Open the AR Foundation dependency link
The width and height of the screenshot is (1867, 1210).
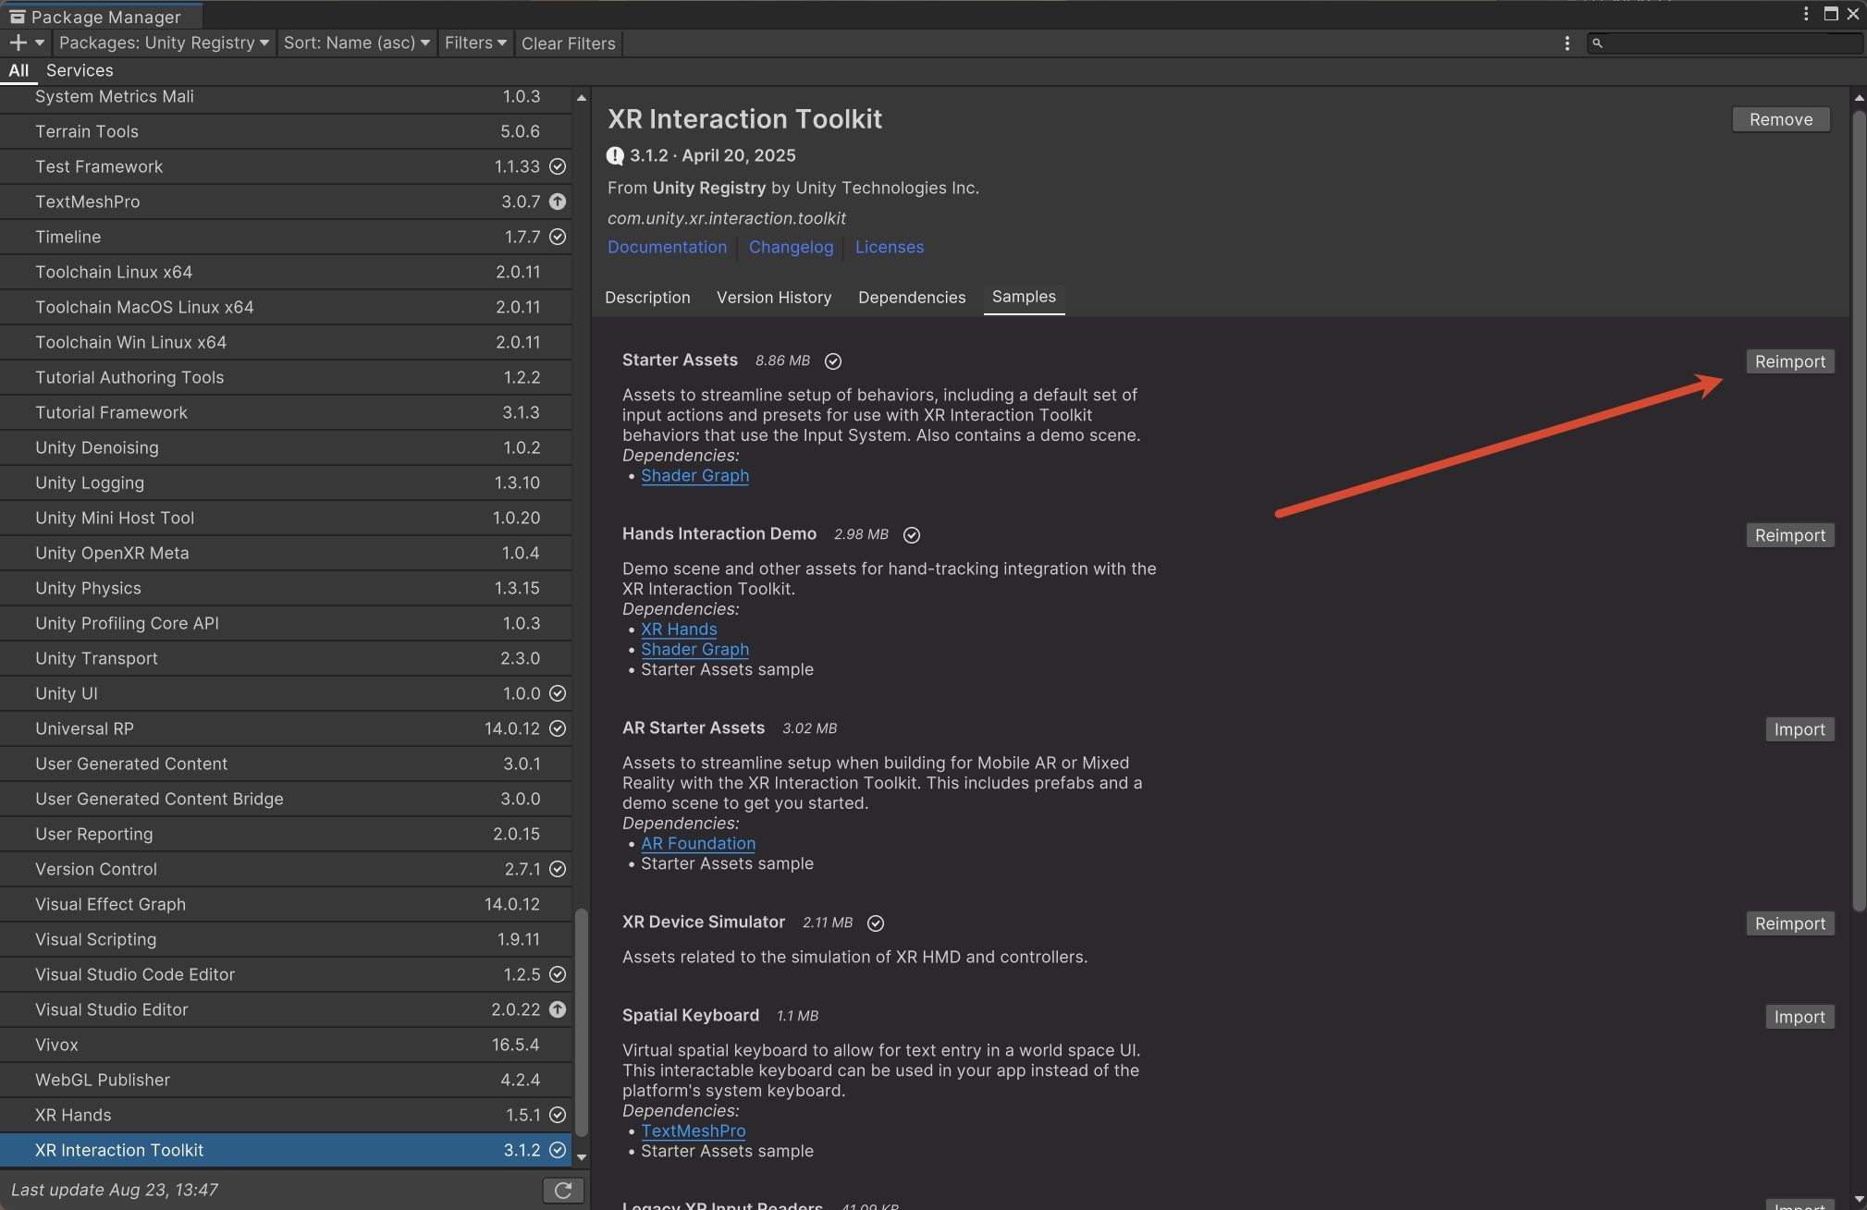coord(698,844)
